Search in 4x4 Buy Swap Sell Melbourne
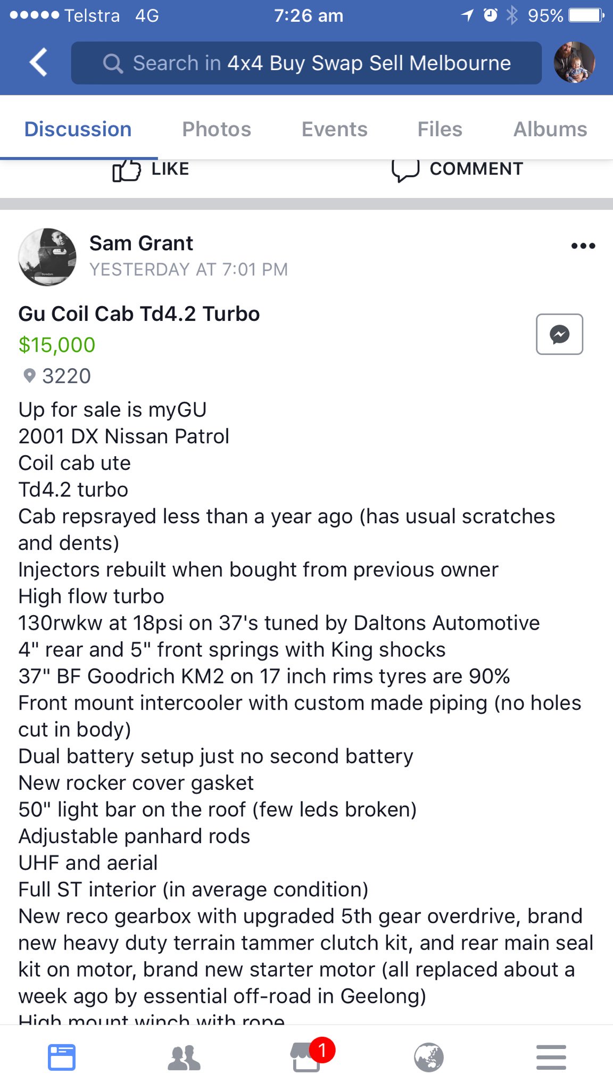613x1090 pixels. [321, 63]
